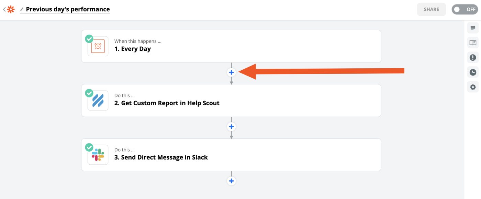Click the green checkmark on Slack step

pyautogui.click(x=89, y=147)
